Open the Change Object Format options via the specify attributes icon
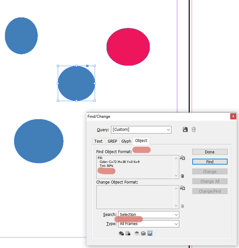Screen dimensions: 239x248 pyautogui.click(x=182, y=188)
